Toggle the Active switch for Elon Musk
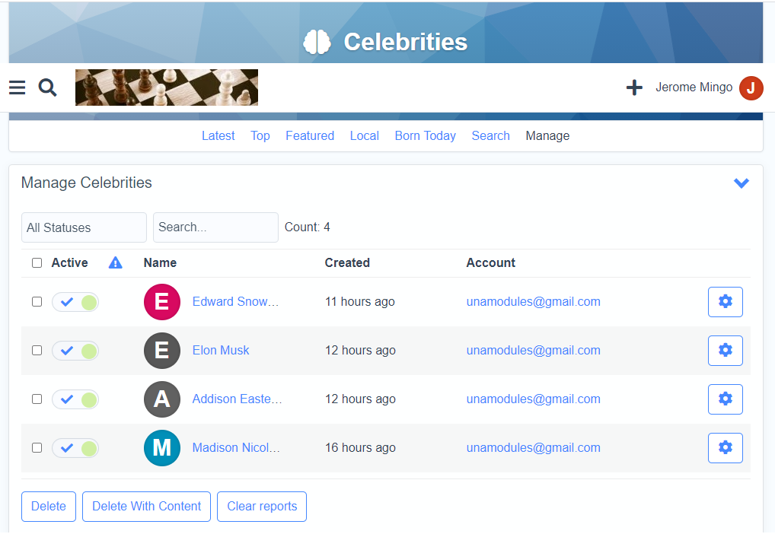 (75, 351)
